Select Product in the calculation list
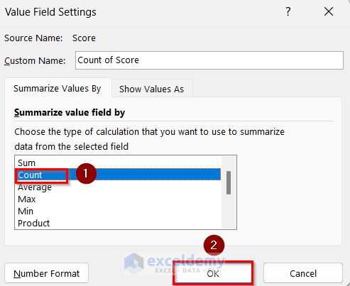 pos(119,224)
